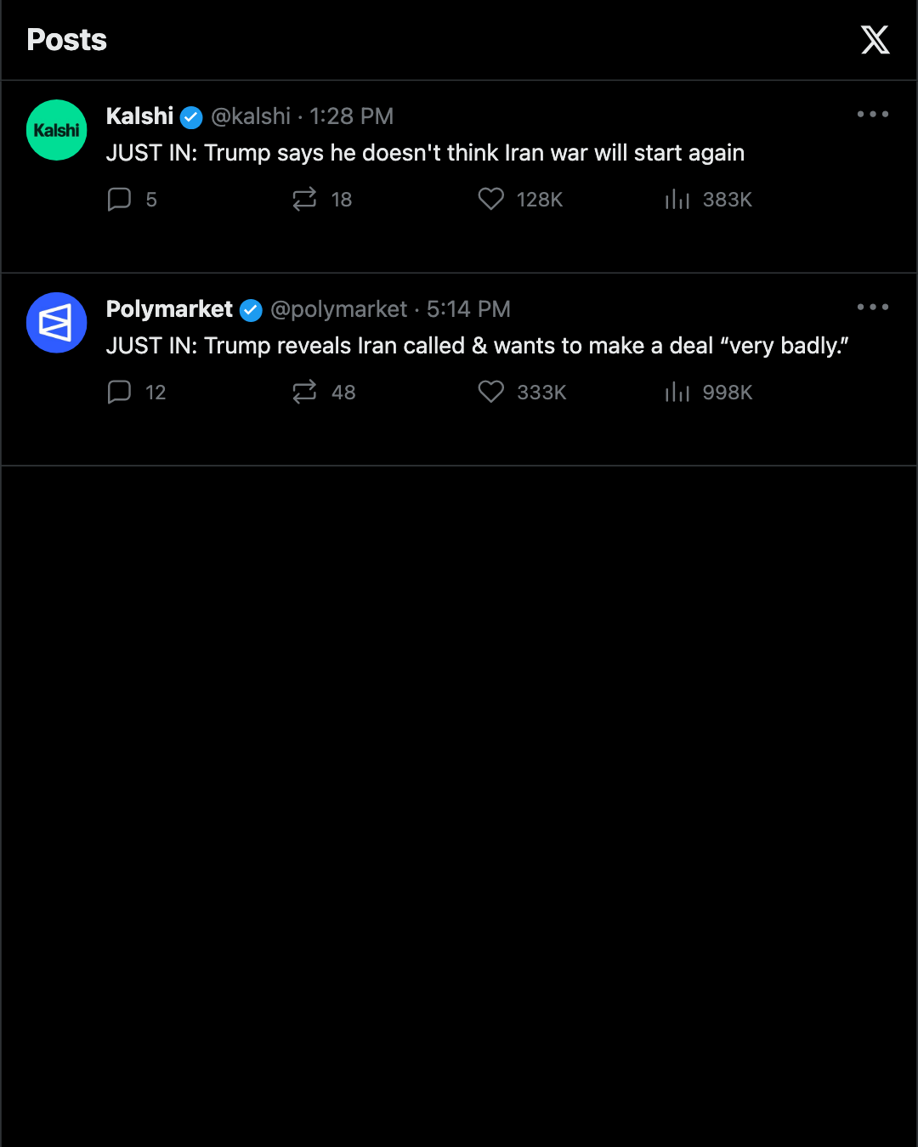Open Polymarket's blue profile avatar
This screenshot has width=918, height=1147.
click(x=57, y=323)
